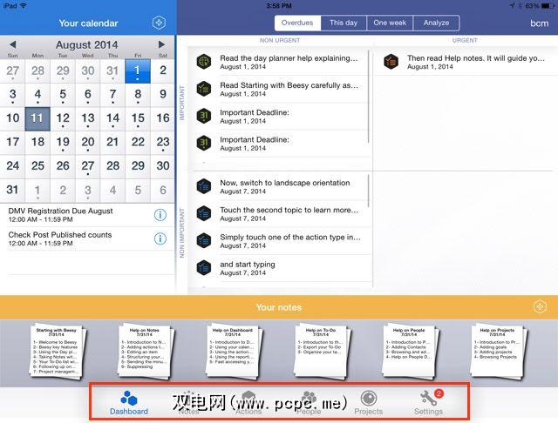Select highlighted August 1 in calendar
Viewport: 558px width, 423px height.
pyautogui.click(x=138, y=71)
